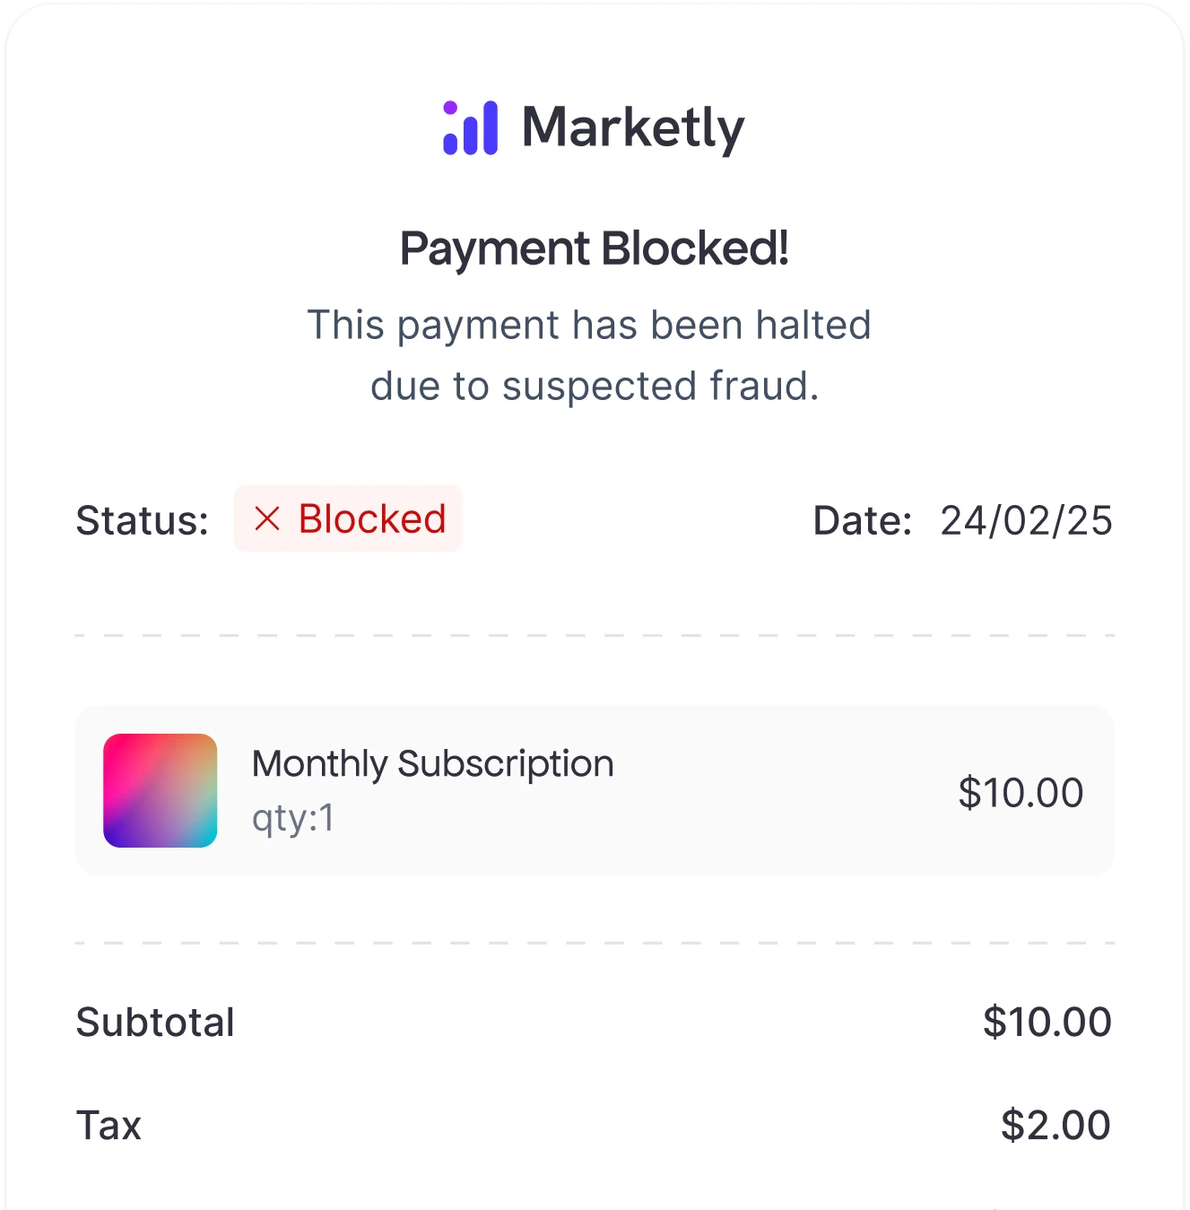Image resolution: width=1190 pixels, height=1210 pixels.
Task: Click the Marketly bar chart logo icon
Action: click(x=468, y=126)
